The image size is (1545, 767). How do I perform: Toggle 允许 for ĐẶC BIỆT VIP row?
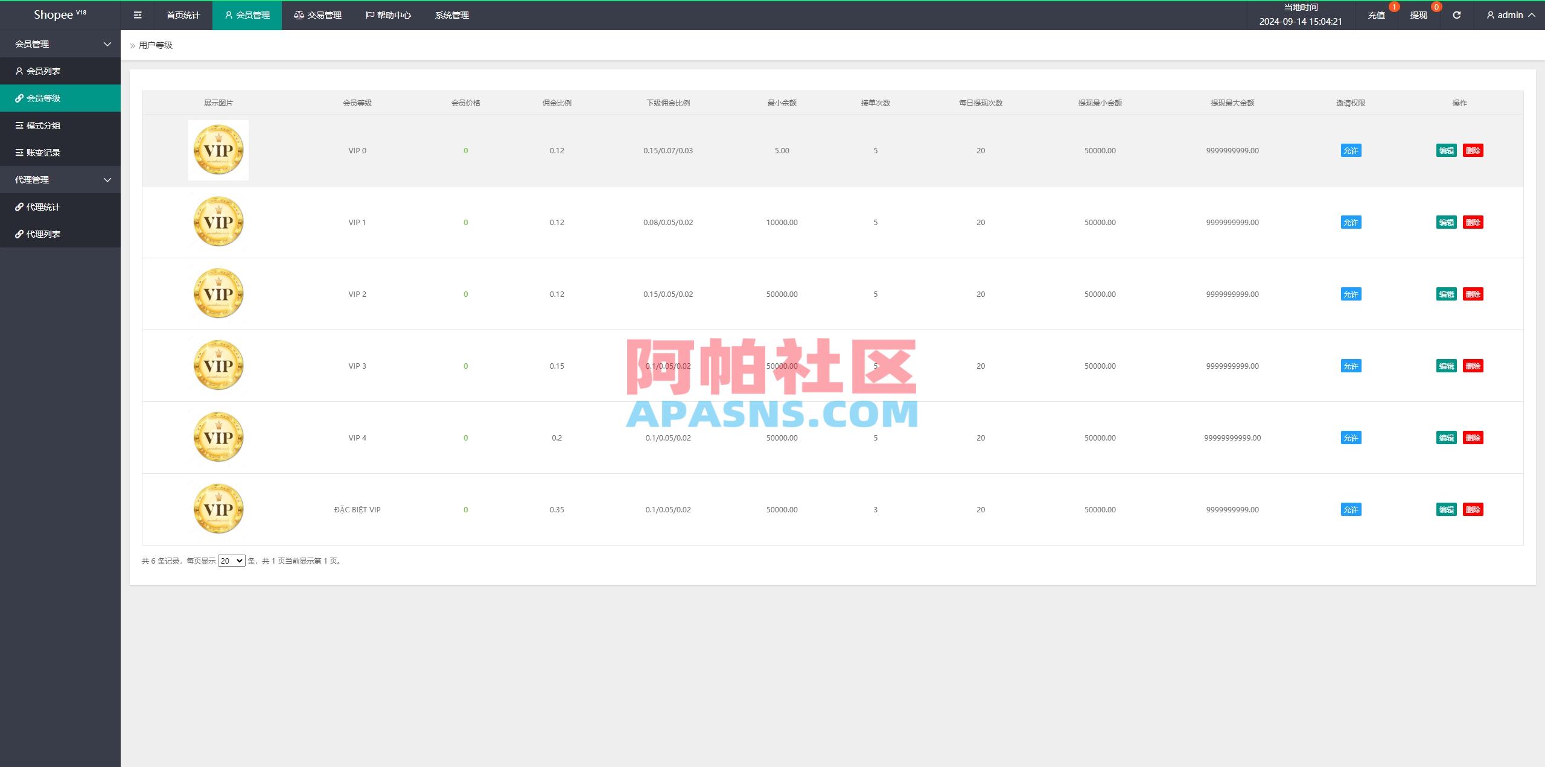pos(1350,509)
